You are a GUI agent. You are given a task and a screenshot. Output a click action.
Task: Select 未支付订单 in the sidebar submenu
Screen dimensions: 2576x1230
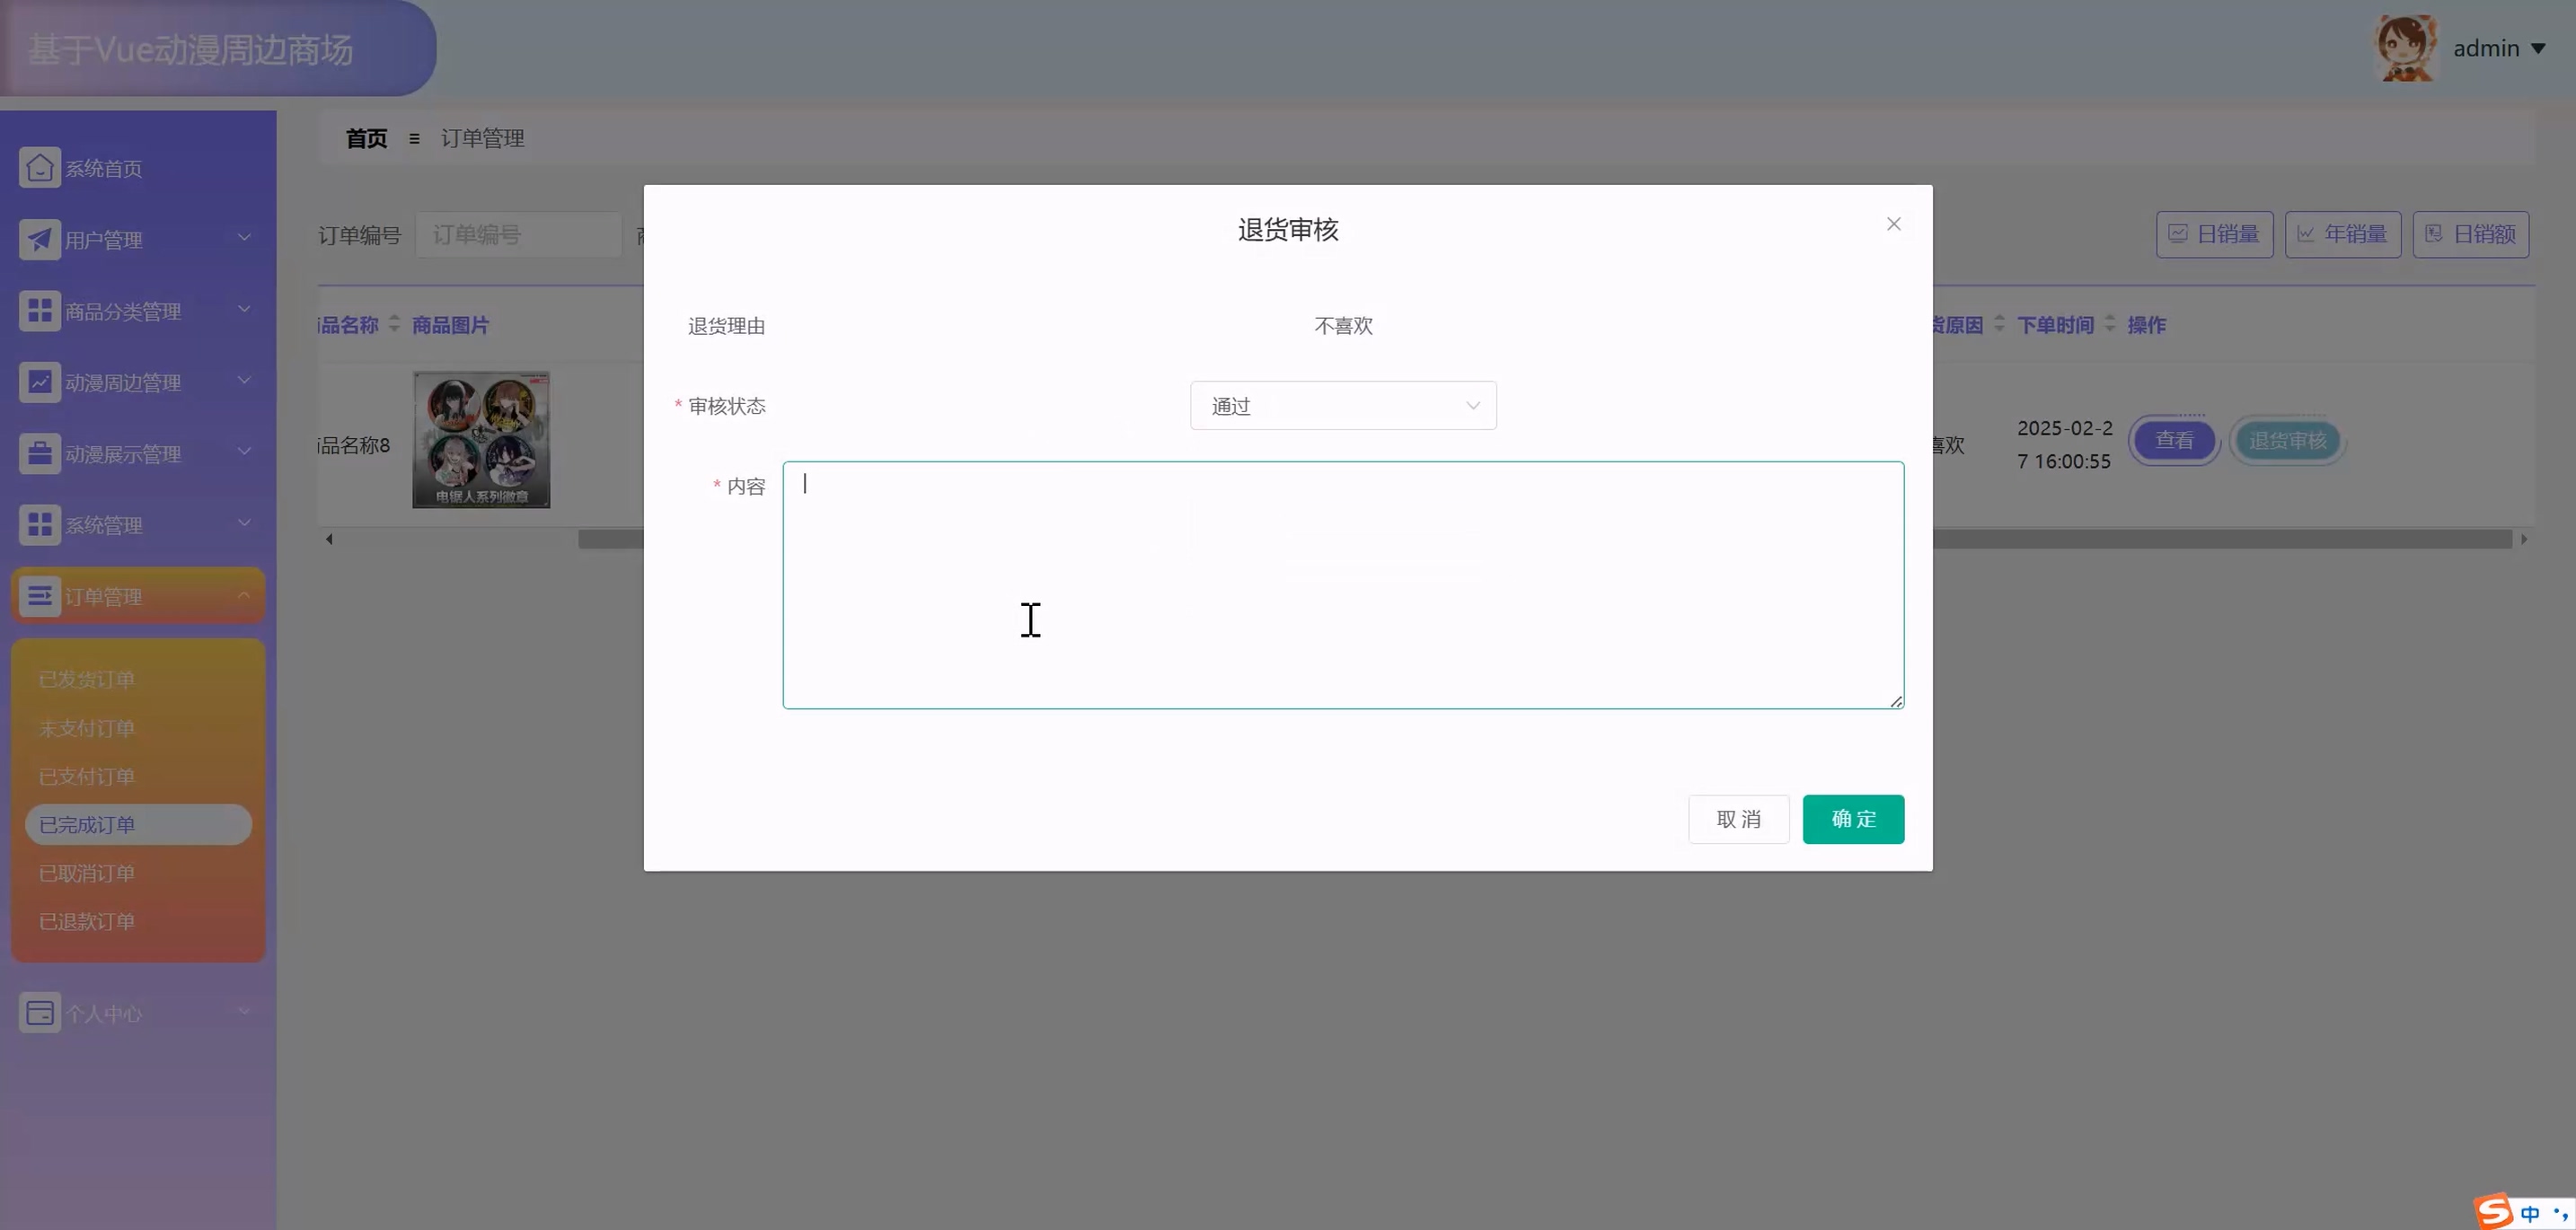click(x=87, y=728)
